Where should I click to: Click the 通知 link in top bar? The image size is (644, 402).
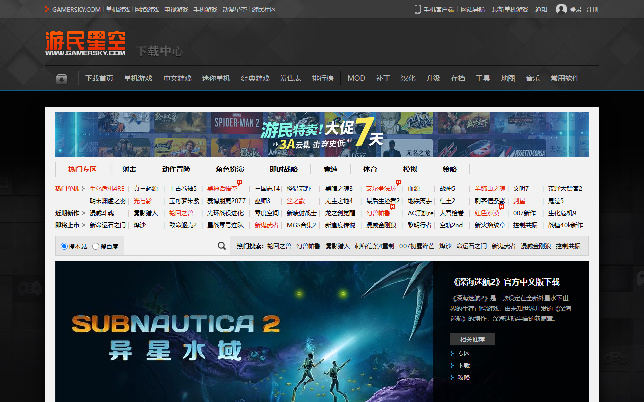[x=541, y=10]
